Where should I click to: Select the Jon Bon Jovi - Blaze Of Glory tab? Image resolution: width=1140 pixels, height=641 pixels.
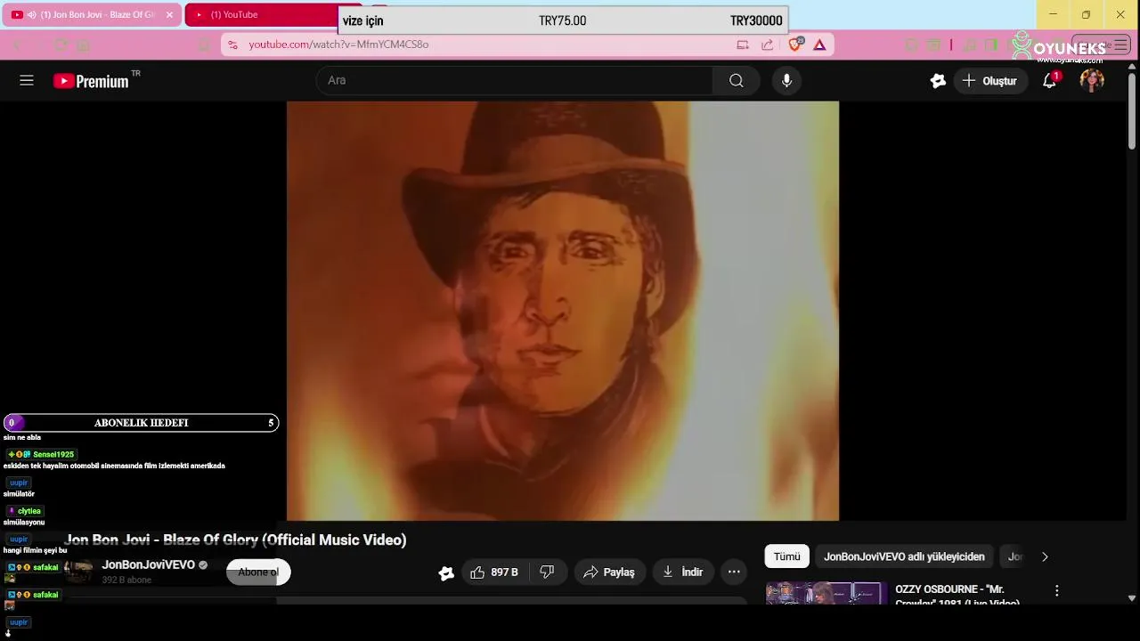(94, 15)
